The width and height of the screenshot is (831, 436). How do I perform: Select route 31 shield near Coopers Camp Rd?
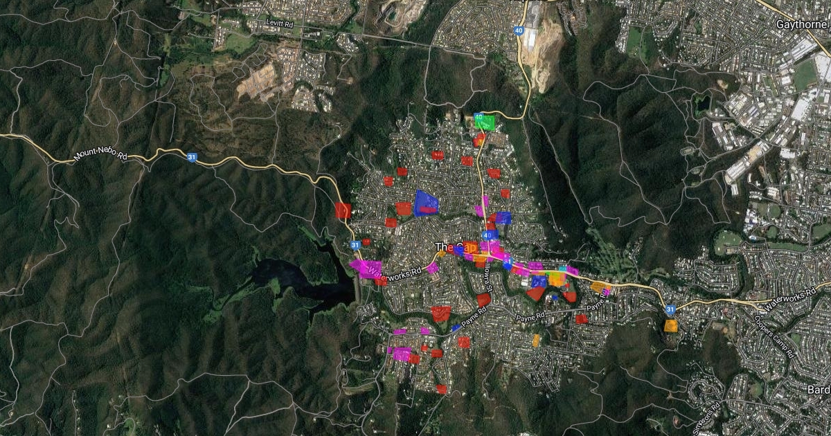[x=670, y=309]
